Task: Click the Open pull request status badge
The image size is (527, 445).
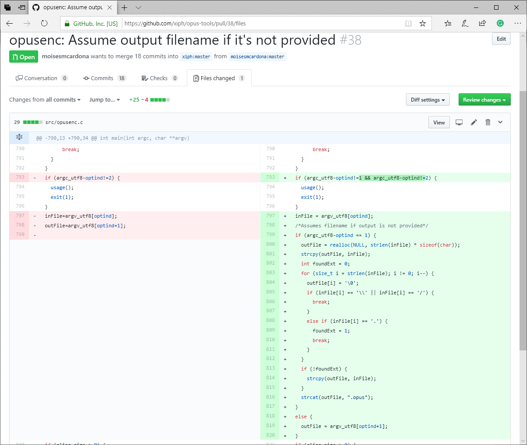Action: 24,57
